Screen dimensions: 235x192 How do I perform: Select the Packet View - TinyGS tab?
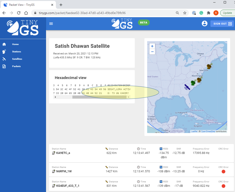29,5
